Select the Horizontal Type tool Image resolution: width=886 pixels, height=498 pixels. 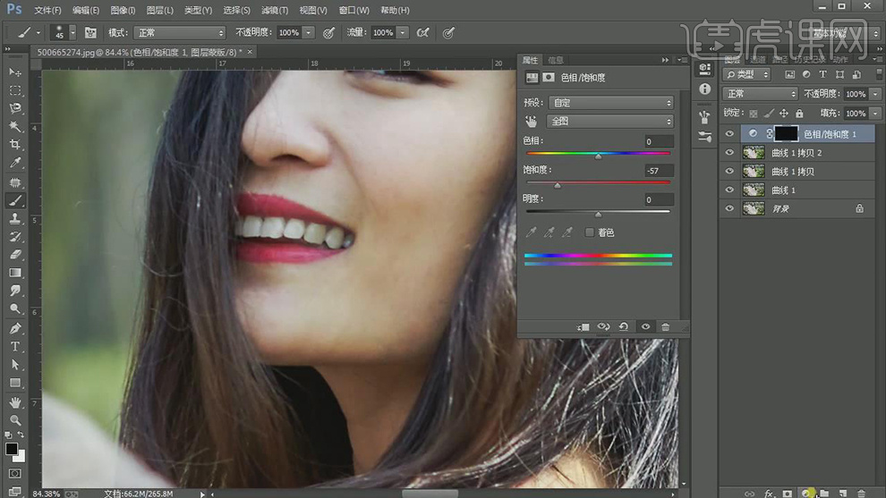point(15,347)
